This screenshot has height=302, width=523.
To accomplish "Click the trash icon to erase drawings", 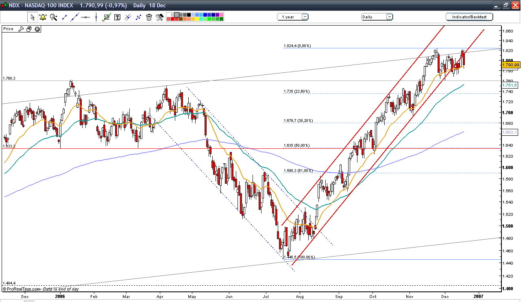I will click(x=149, y=17).
